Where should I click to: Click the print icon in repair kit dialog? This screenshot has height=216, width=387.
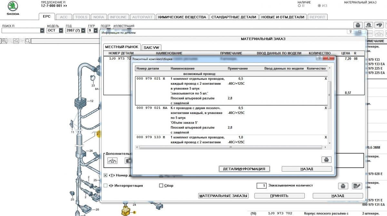click(x=326, y=160)
